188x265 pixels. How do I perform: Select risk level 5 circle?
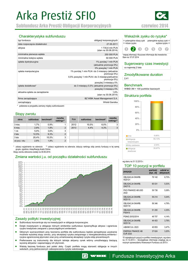coord(153,49)
